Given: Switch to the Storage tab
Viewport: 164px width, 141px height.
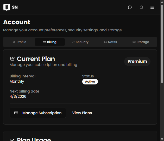Looking at the screenshot, I should pos(141,42).
